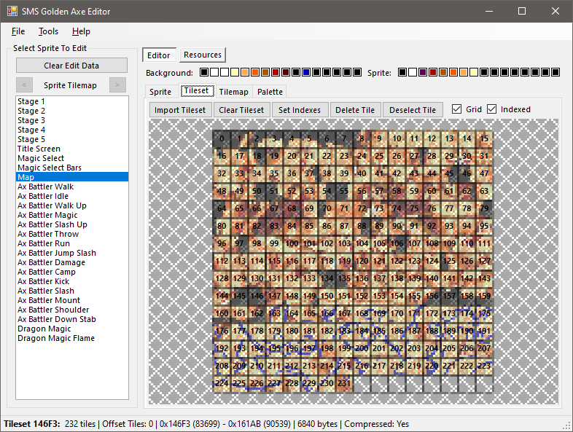Image resolution: width=573 pixels, height=432 pixels.
Task: Select the Dragon Magic list entry
Action: pyautogui.click(x=72, y=329)
